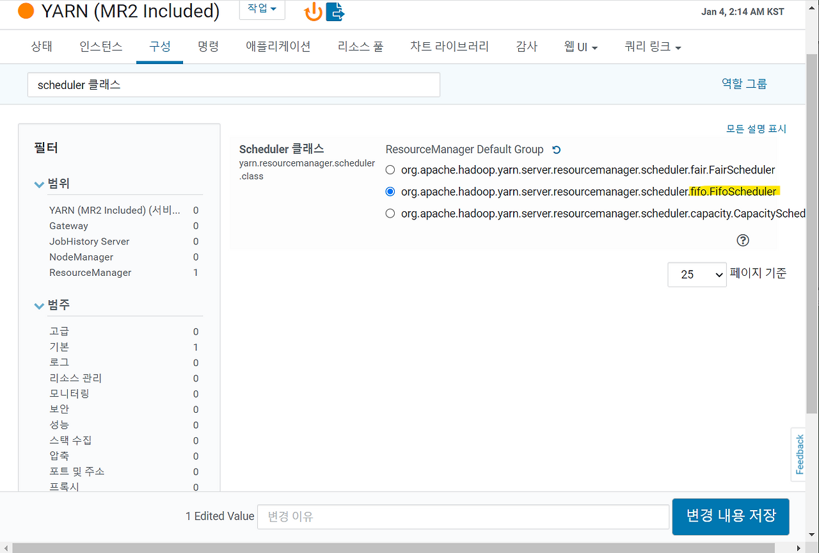
Task: Click the 변경 내용 저장 button
Action: coord(731,517)
